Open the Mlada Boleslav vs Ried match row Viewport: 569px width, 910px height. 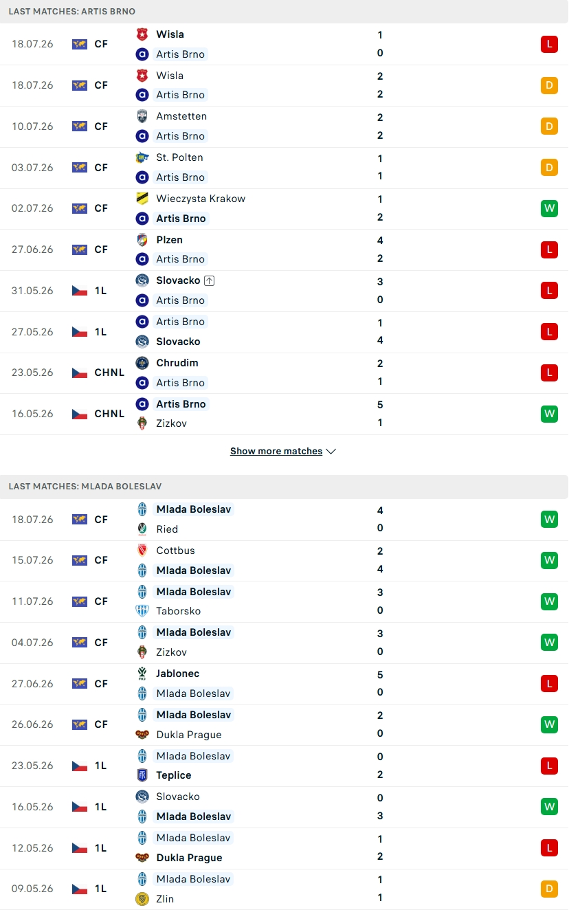coord(284,520)
